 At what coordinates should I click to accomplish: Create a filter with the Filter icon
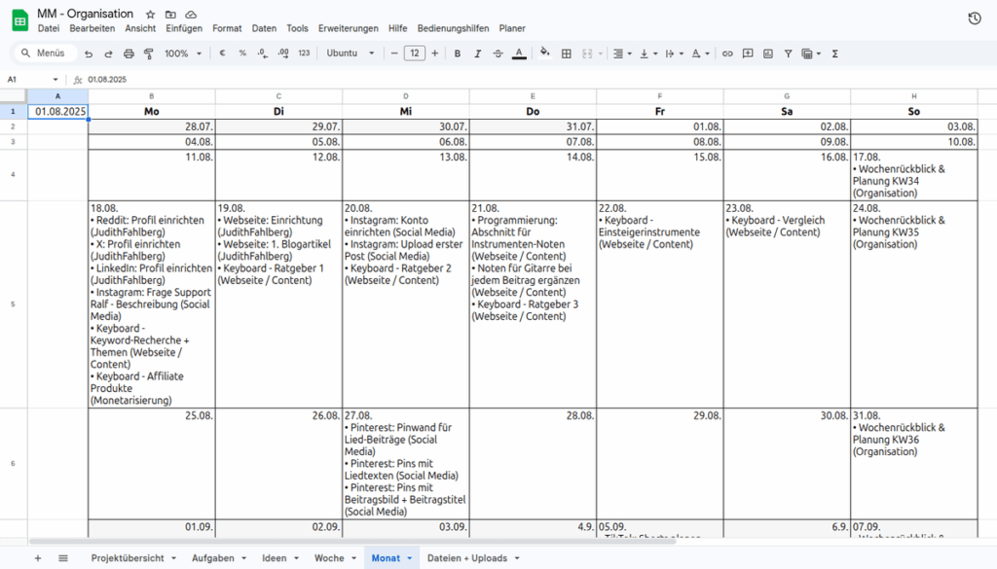coord(788,53)
